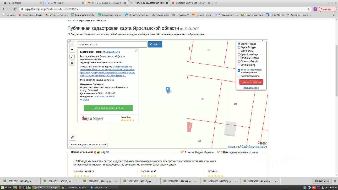Screen dimensions: 338x190
Task: Open the Меню start button
Action: pyautogui.click(x=6, y=187)
